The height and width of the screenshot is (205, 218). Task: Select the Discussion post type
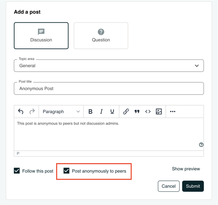(41, 36)
